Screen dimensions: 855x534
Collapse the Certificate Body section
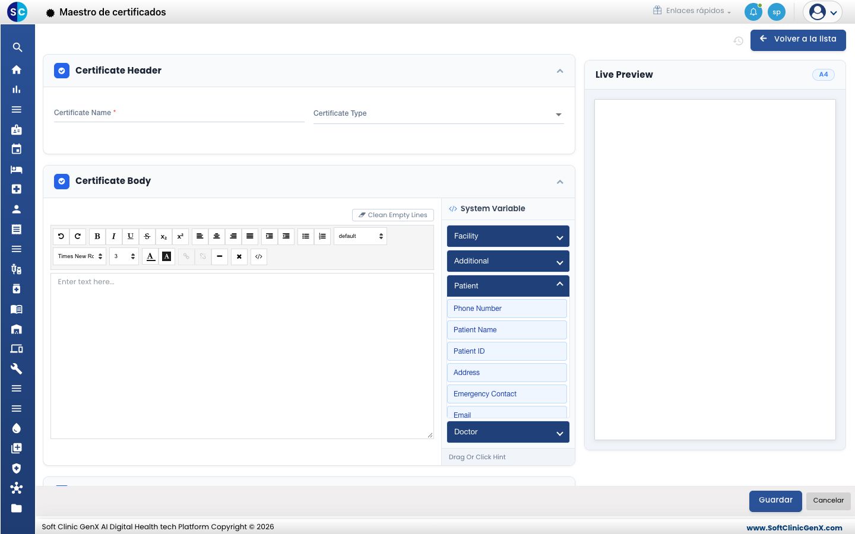click(x=560, y=182)
